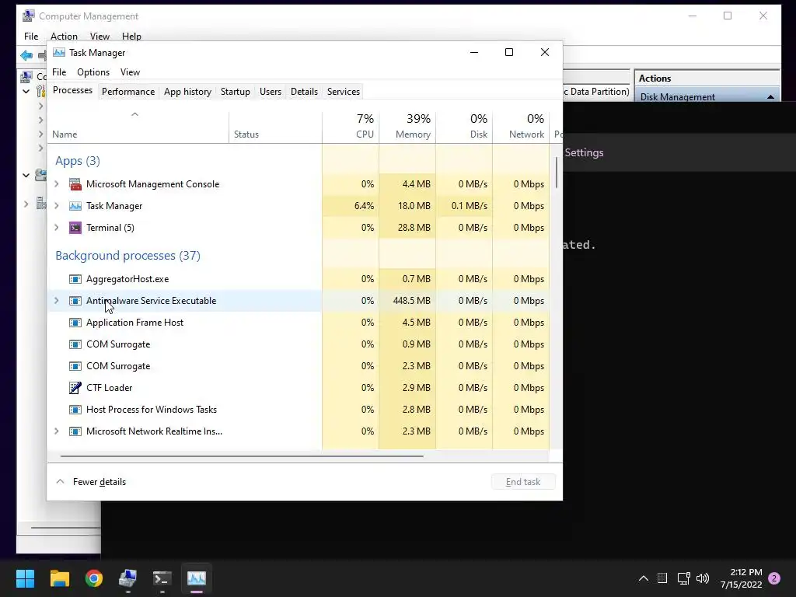Expand the Antimalware Service Executable group
The width and height of the screenshot is (796, 597).
(x=56, y=301)
